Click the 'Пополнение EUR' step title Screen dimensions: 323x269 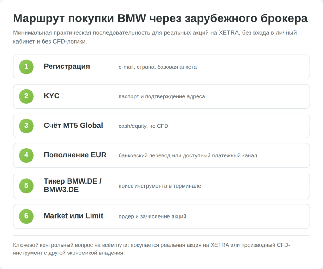click(x=75, y=155)
